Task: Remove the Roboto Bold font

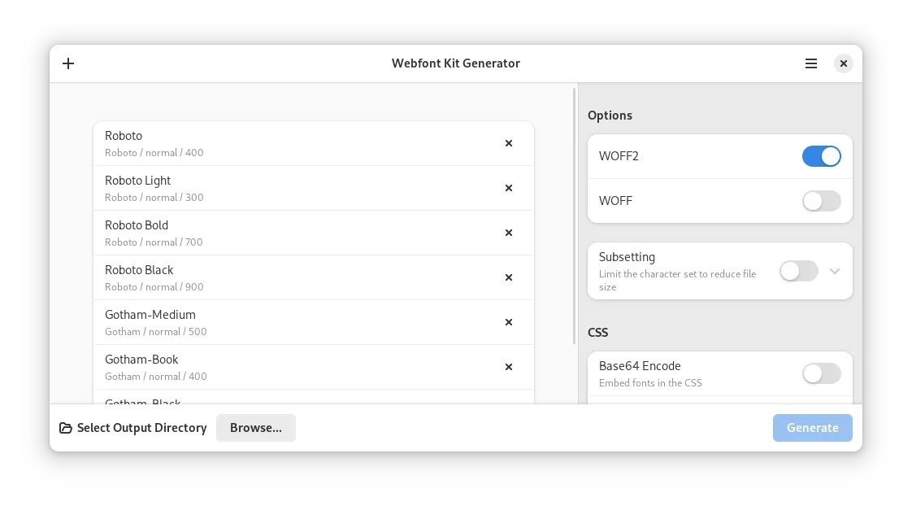Action: click(508, 233)
